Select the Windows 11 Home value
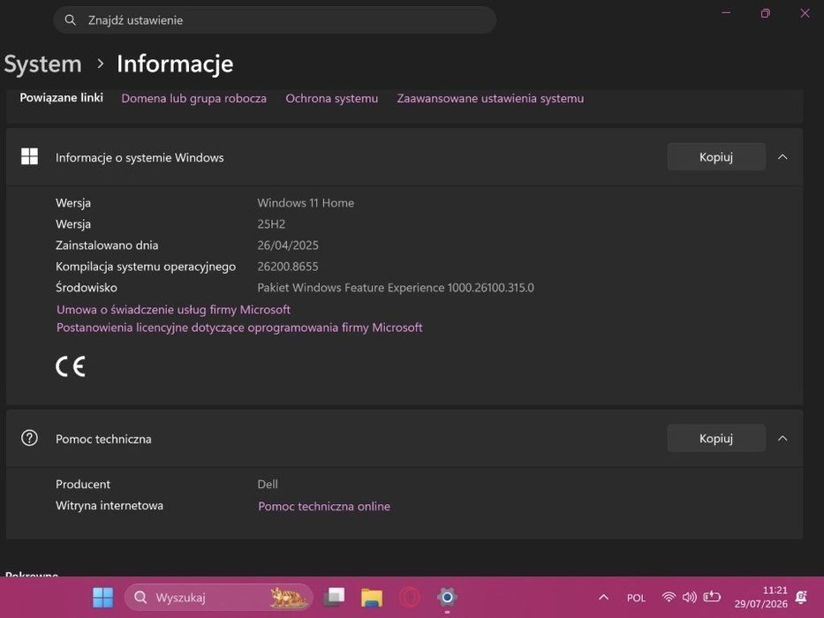Image resolution: width=824 pixels, height=618 pixels. 306,203
